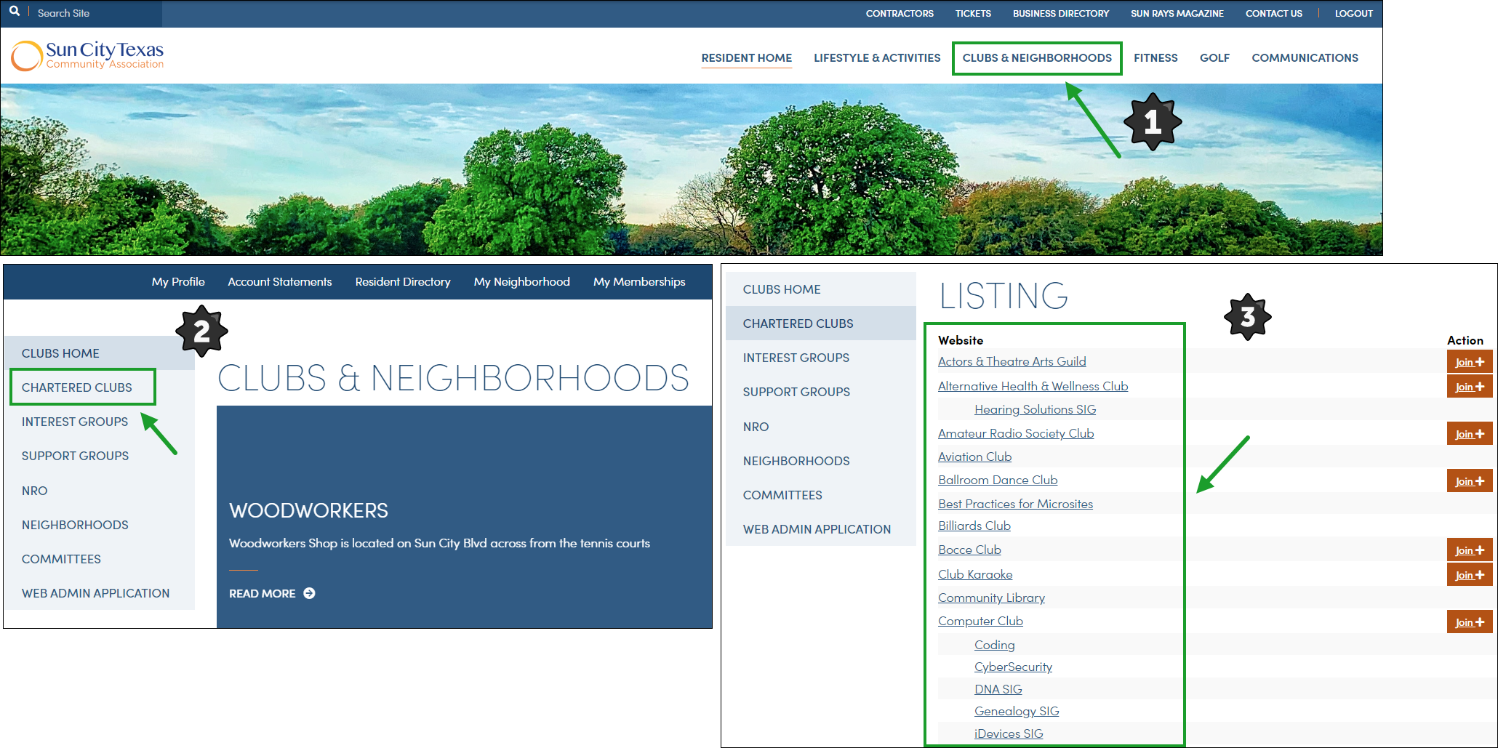Open the FITNESS menu

click(x=1155, y=57)
